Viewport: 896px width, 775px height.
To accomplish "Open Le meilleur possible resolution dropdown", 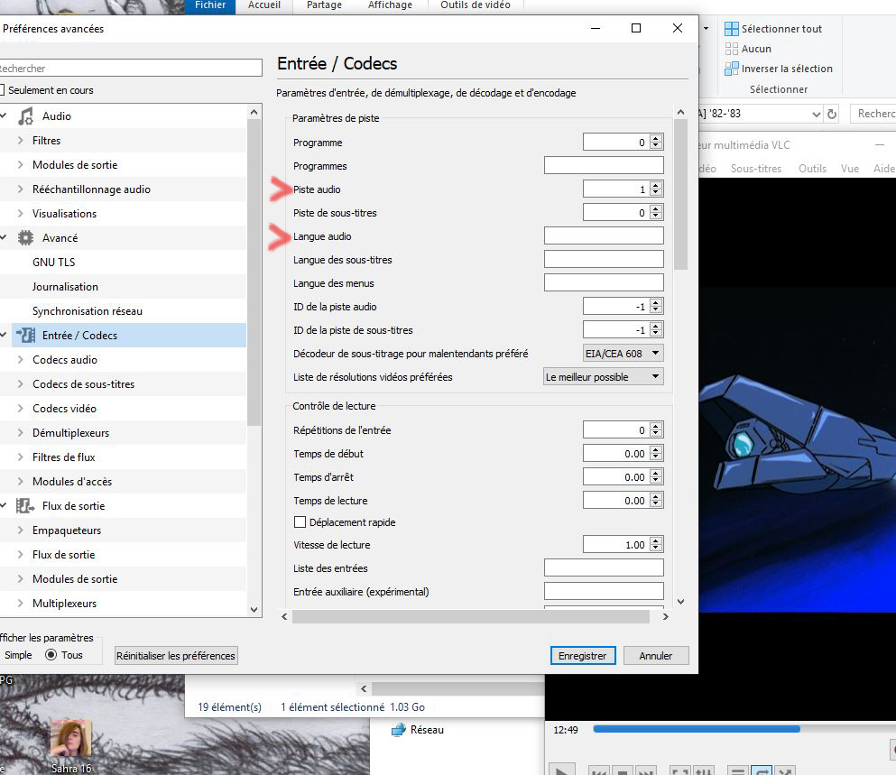I will click(604, 376).
